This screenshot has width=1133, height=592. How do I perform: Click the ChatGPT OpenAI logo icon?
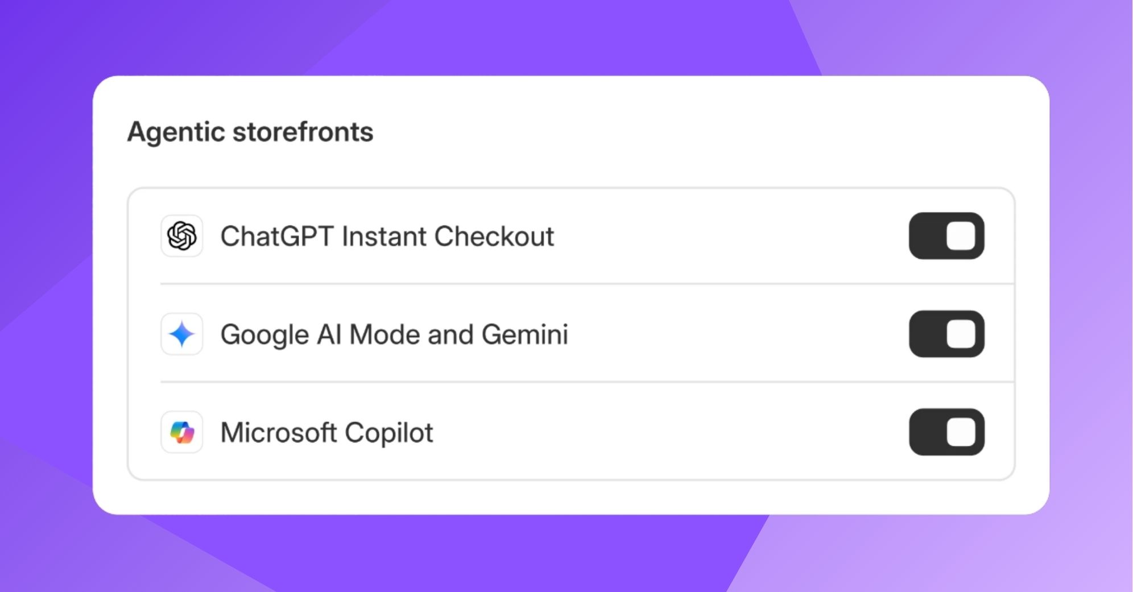(181, 235)
